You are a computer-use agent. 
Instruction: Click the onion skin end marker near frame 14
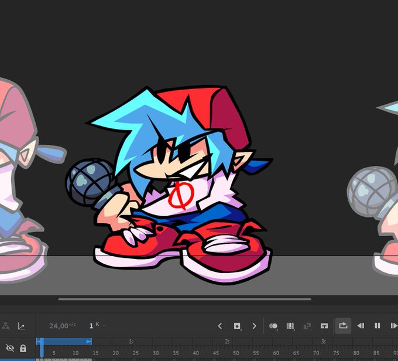click(x=89, y=342)
